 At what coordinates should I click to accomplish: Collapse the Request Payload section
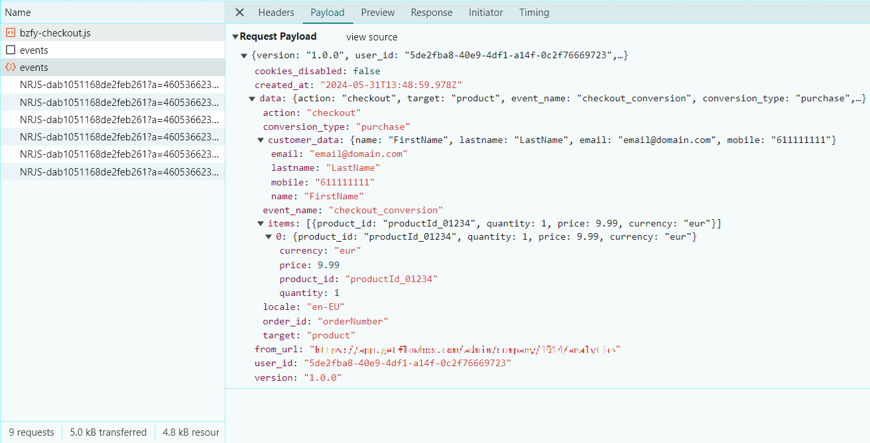tap(235, 37)
